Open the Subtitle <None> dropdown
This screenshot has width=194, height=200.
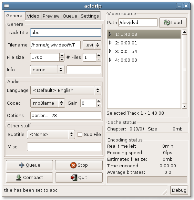(x=51, y=135)
